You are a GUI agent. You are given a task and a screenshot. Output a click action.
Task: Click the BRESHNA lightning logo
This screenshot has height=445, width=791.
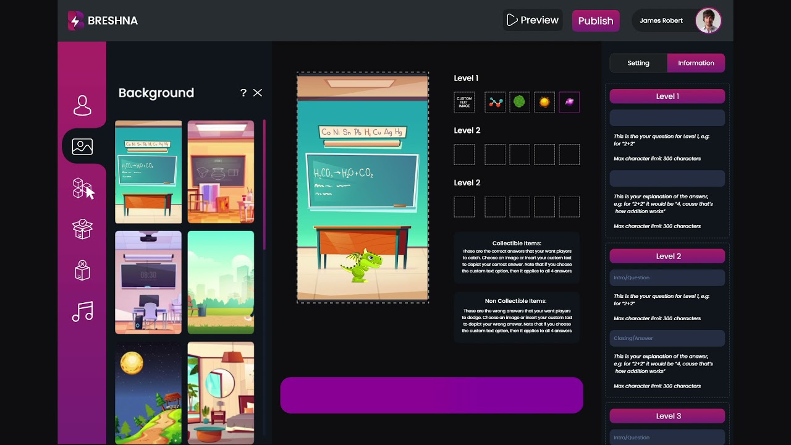(x=75, y=20)
